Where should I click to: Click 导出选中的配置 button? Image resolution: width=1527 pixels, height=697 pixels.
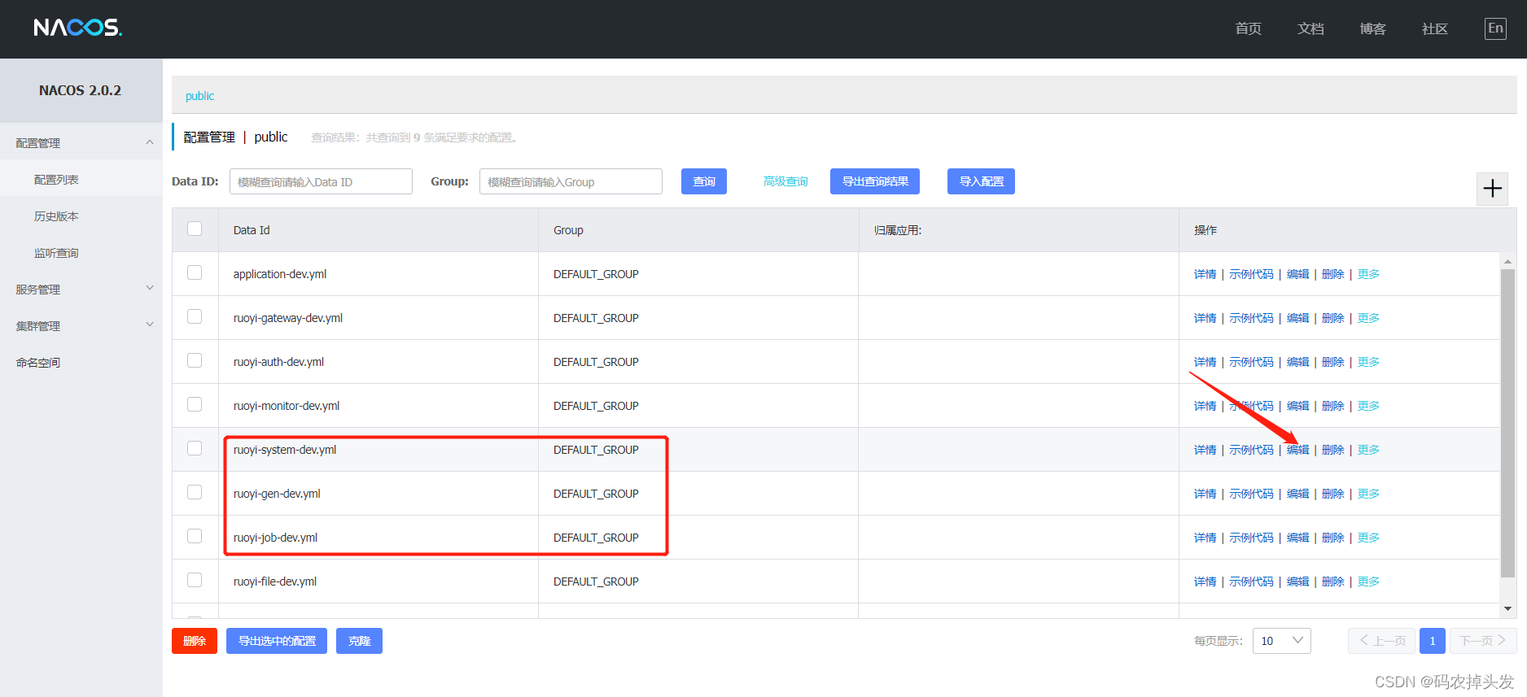[x=277, y=641]
